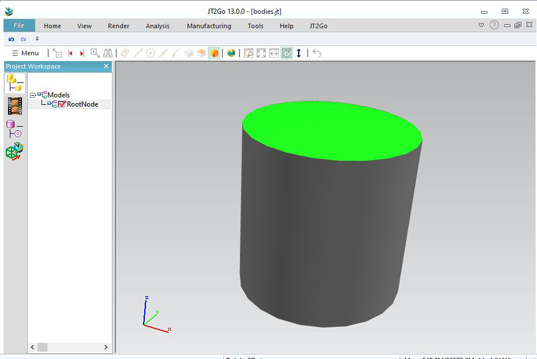Click the fit width arrows icon
The image size is (537, 359).
[274, 53]
